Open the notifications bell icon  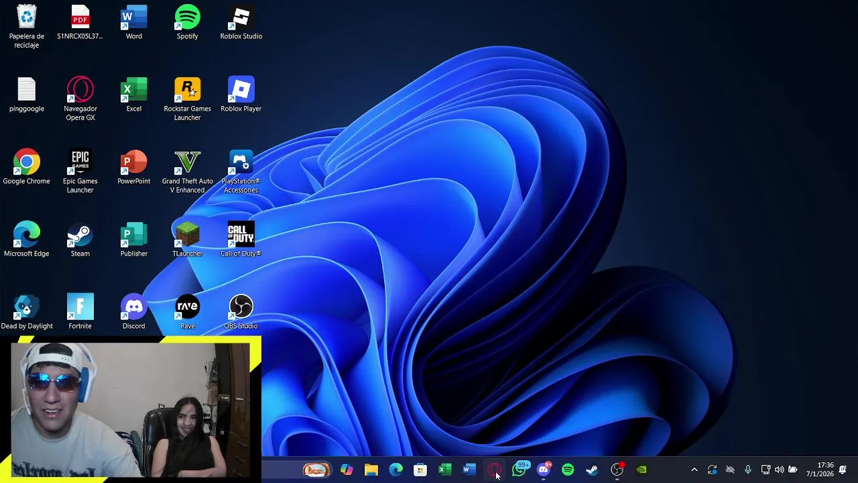843,470
